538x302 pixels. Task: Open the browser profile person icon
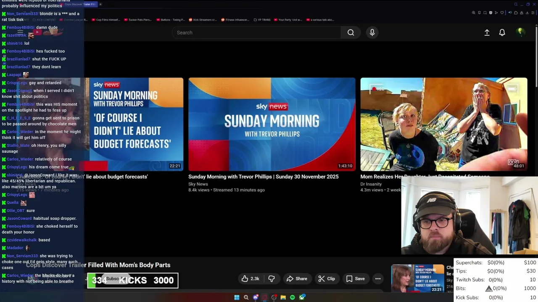(x=522, y=13)
